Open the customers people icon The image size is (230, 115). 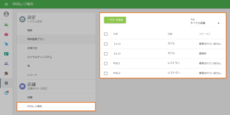(x=6, y=64)
